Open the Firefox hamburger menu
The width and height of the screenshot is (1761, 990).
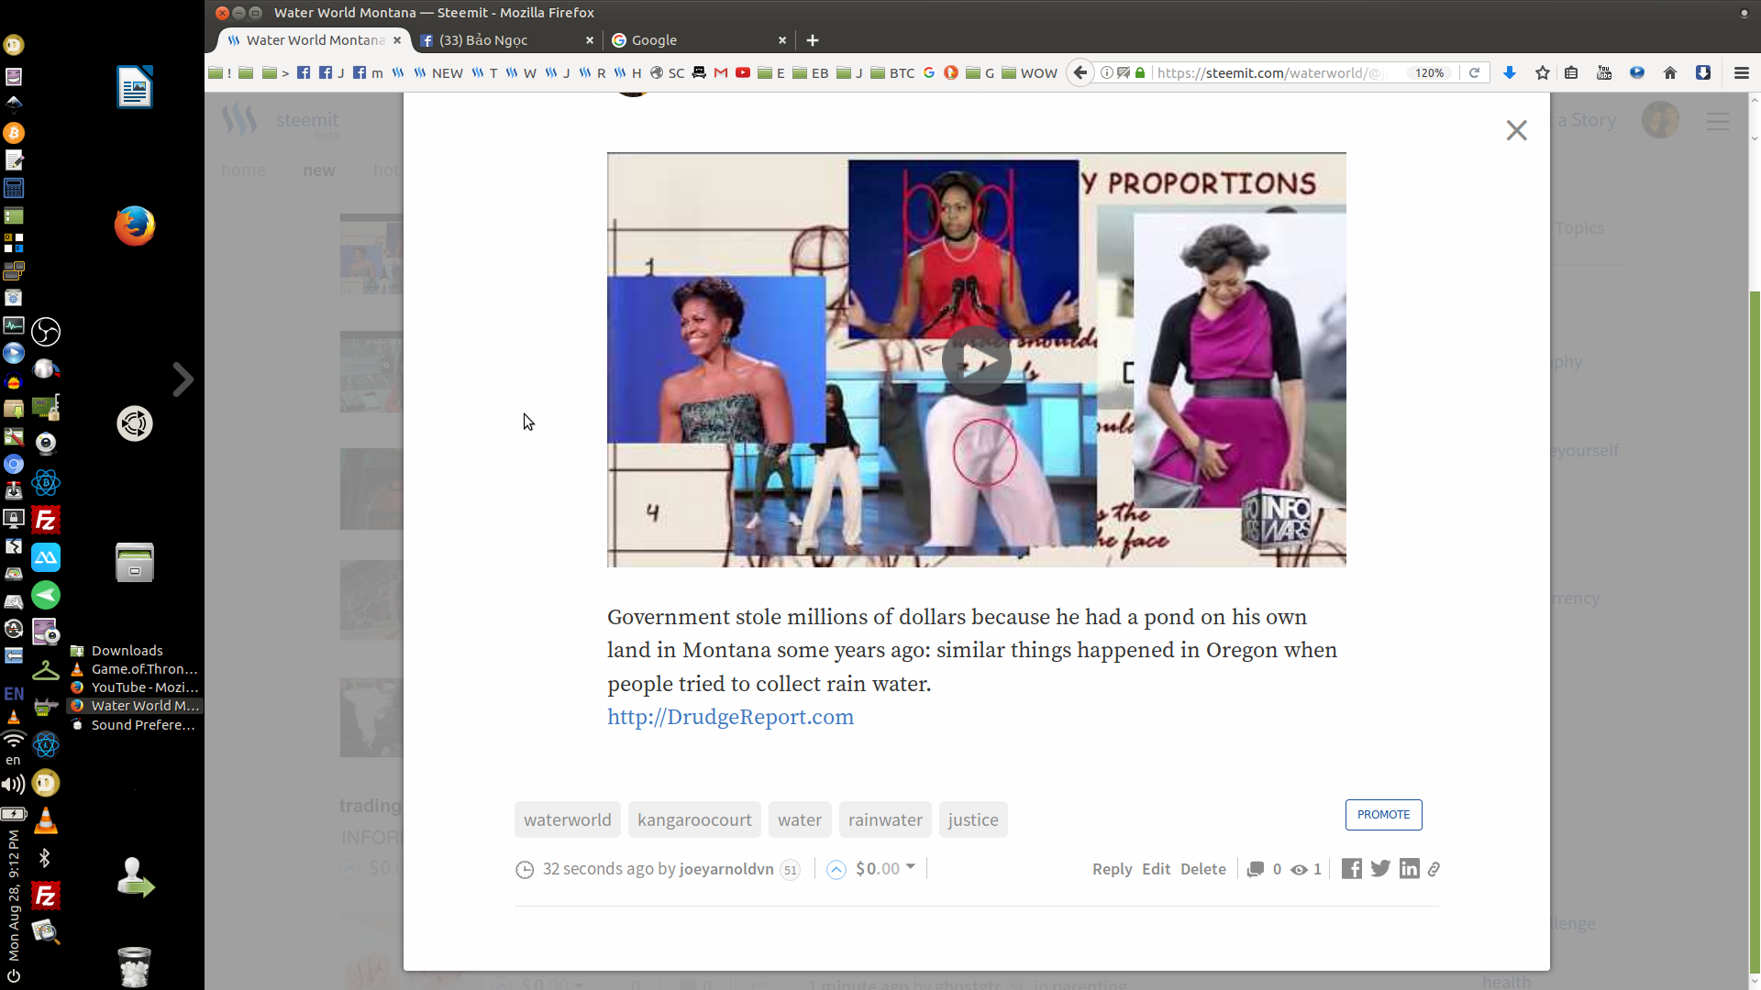pyautogui.click(x=1740, y=72)
